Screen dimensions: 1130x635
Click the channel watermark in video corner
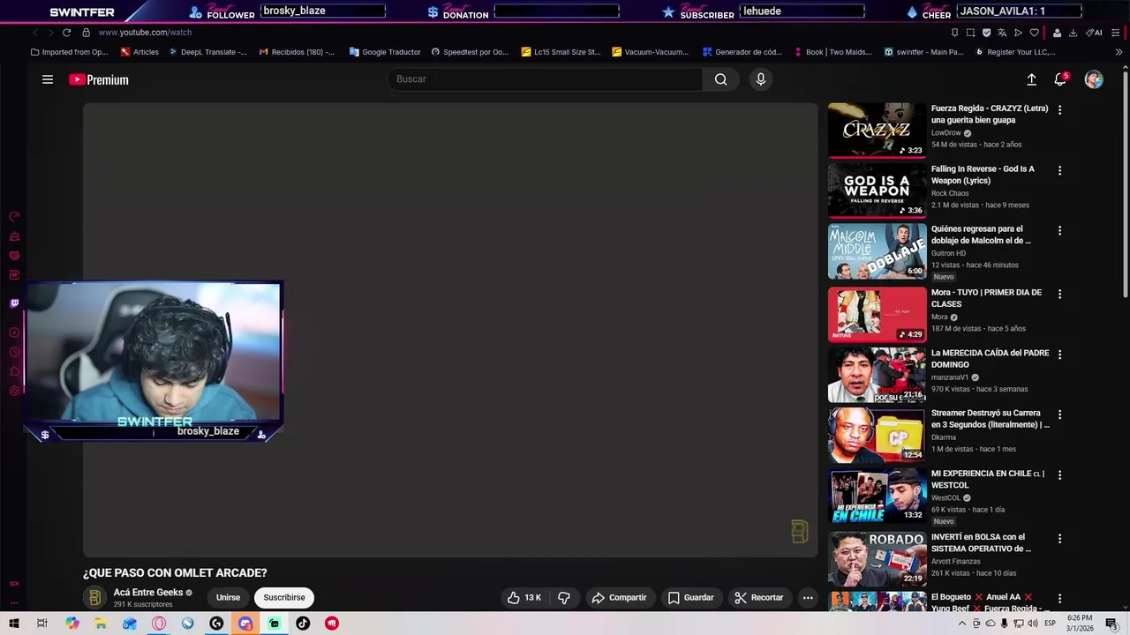coord(800,531)
